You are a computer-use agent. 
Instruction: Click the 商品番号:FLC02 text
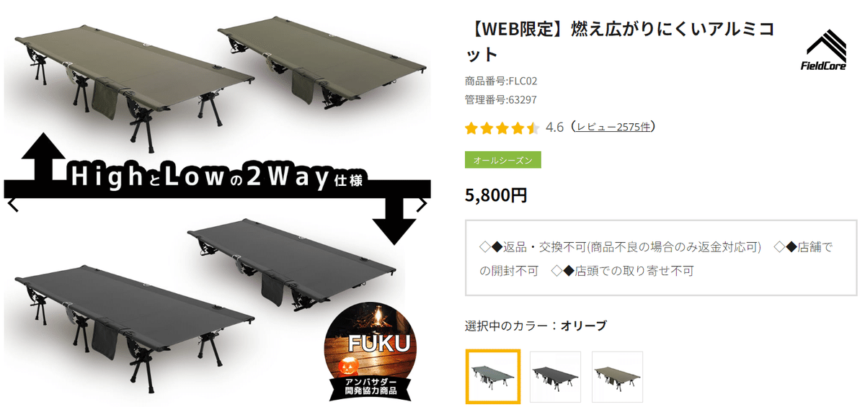point(501,81)
